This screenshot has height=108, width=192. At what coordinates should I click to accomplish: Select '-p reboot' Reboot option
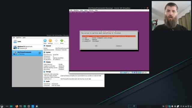click(89, 40)
